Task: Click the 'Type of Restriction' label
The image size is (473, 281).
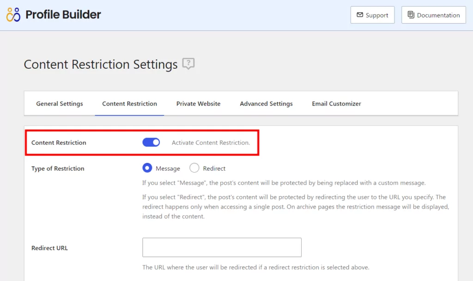Action: [58, 168]
